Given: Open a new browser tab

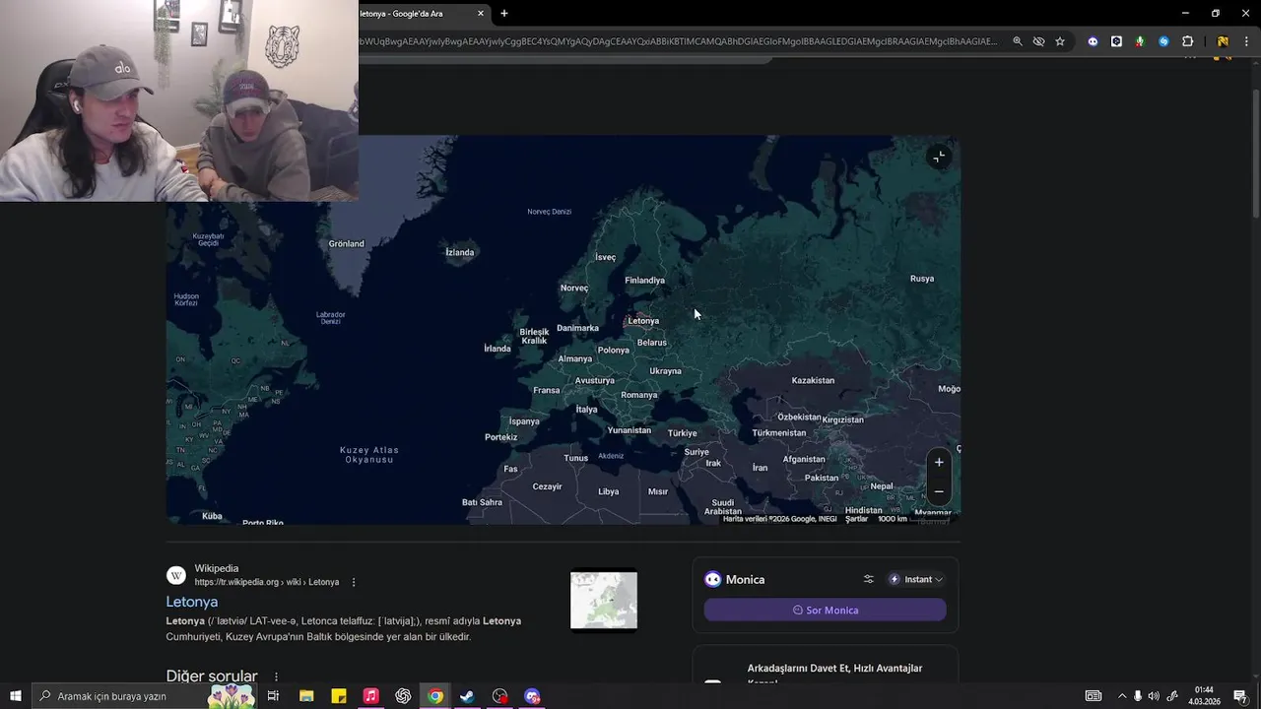Looking at the screenshot, I should click(504, 14).
